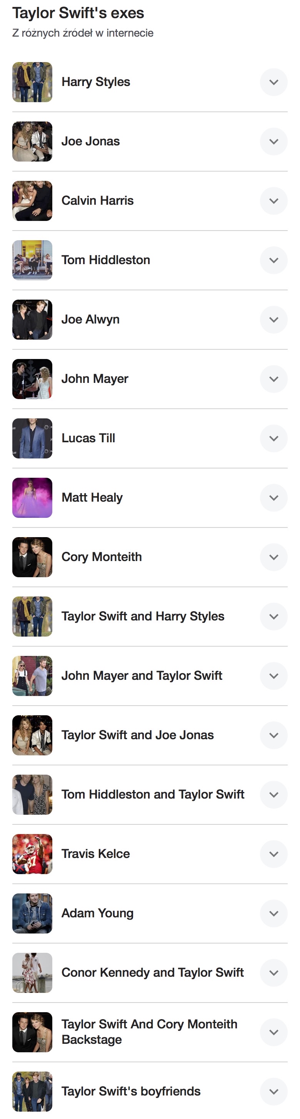Open the Tom Hiddleston porch thumbnail
Screen dimensions: 300x1119
(32, 260)
